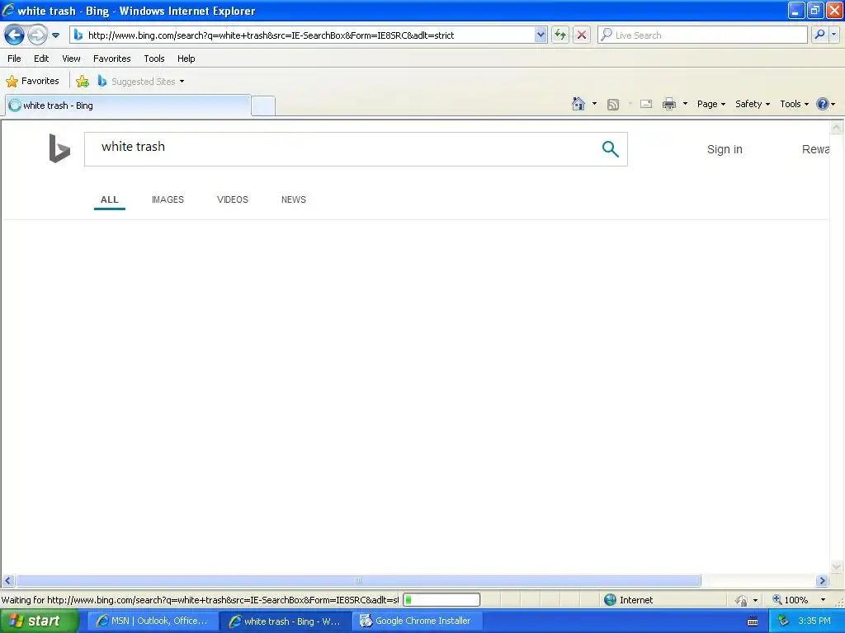This screenshot has width=845, height=633.
Task: Click the Refresh page icon
Action: tap(560, 35)
